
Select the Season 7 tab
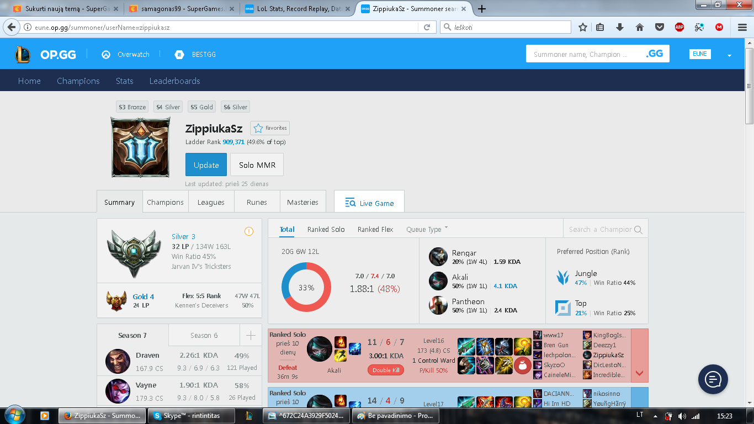pos(132,335)
